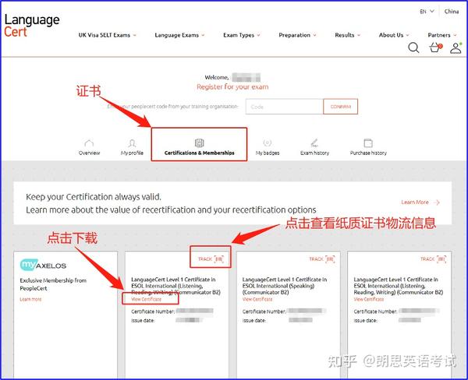
Task: Expand the Partners menu
Action: point(442,35)
